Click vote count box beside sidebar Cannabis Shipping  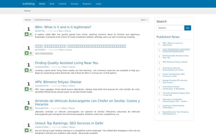tap(159, 94)
